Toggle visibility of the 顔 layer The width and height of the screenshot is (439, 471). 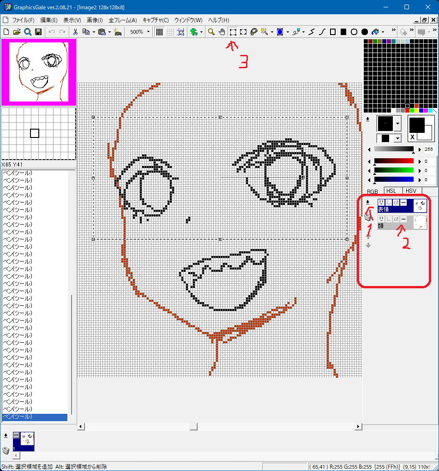[381, 219]
